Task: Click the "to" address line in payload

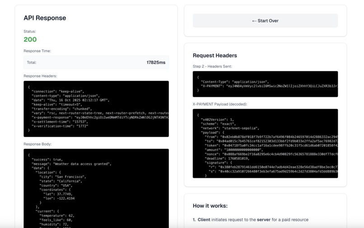Action: (x=271, y=141)
